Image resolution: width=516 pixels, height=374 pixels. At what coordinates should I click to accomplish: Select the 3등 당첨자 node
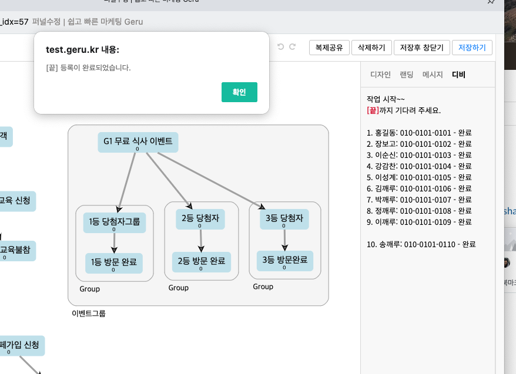click(284, 219)
